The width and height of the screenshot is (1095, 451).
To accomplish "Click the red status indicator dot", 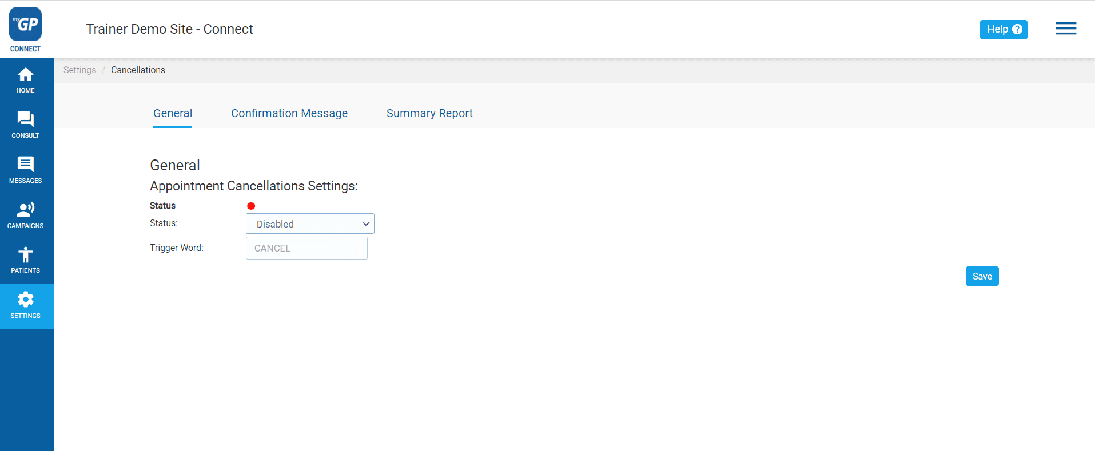I will [251, 206].
